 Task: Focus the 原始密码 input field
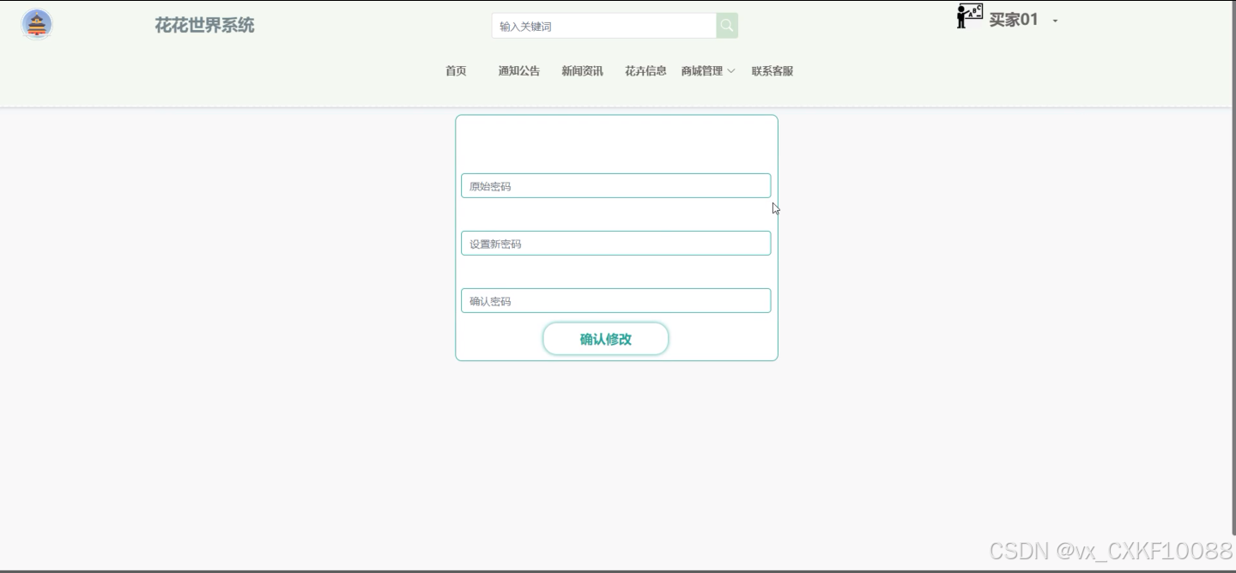615,185
